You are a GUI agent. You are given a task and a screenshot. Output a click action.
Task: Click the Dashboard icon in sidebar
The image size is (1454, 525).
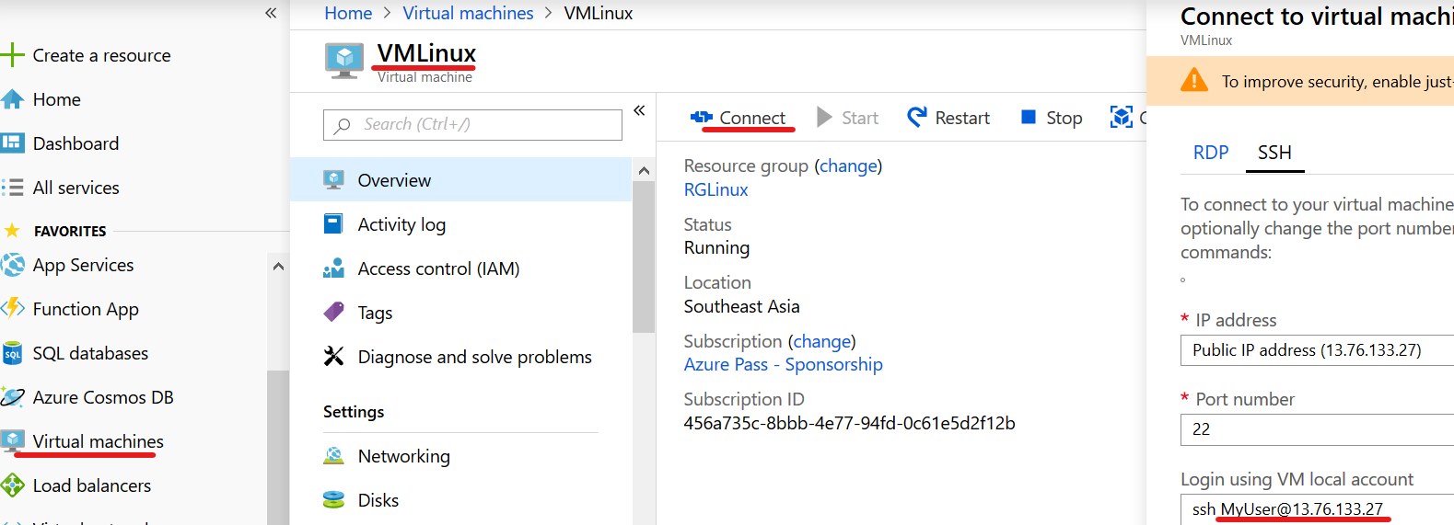12,143
